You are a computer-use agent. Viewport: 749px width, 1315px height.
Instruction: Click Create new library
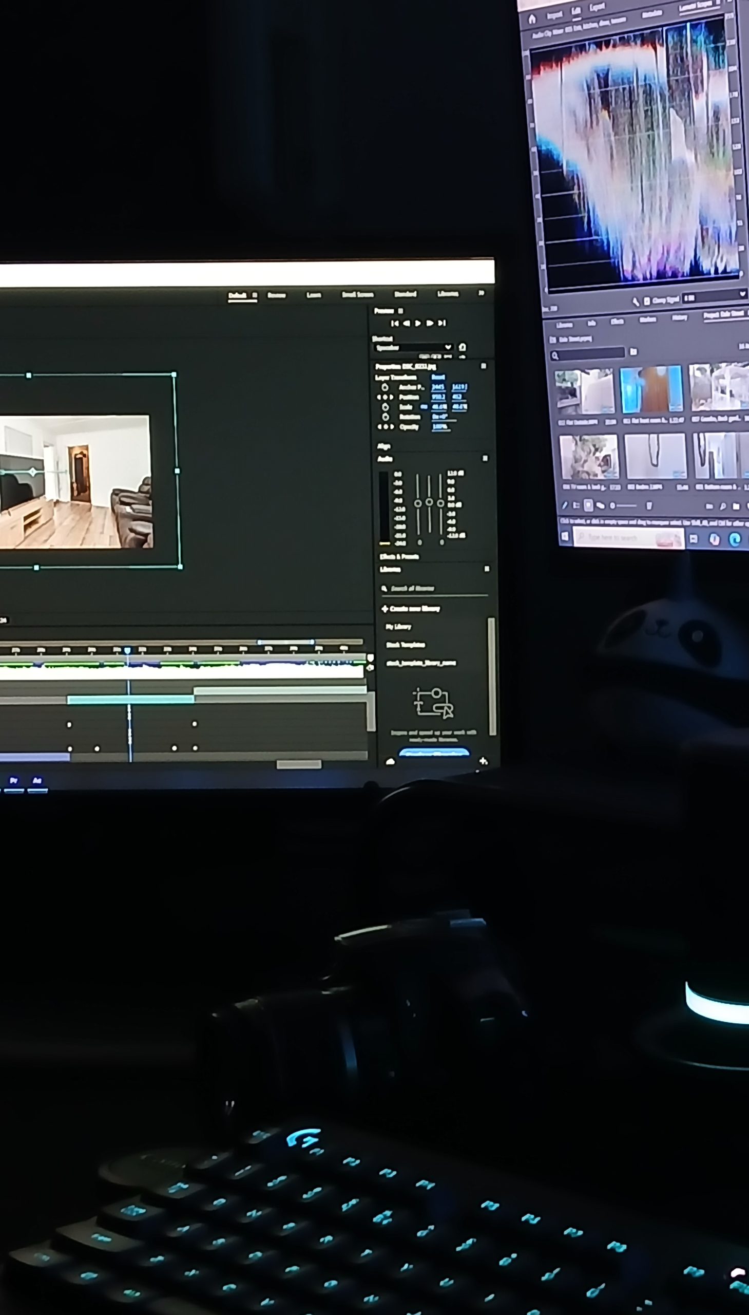pos(411,609)
